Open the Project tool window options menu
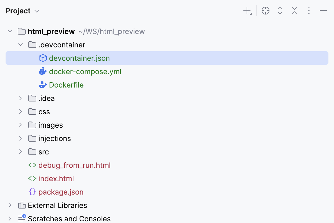Image resolution: width=334 pixels, height=223 pixels. click(309, 11)
